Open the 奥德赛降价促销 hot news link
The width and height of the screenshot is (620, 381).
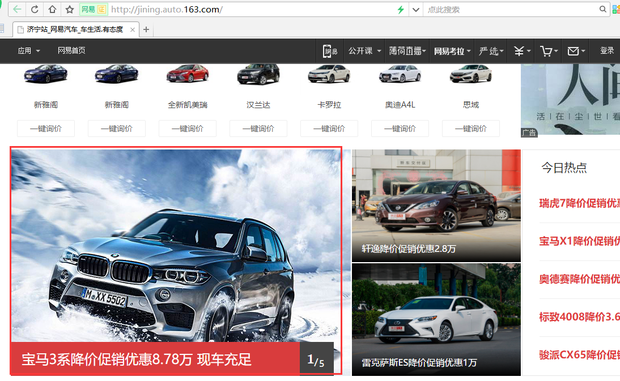click(x=579, y=279)
